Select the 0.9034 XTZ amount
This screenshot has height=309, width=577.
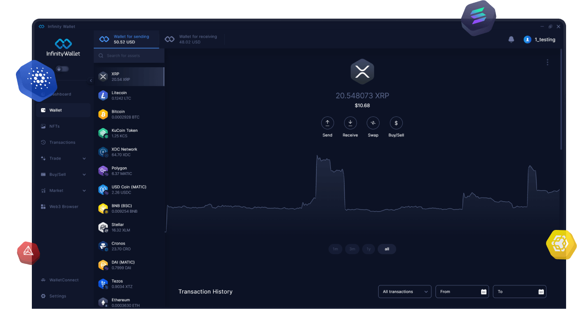(x=121, y=287)
